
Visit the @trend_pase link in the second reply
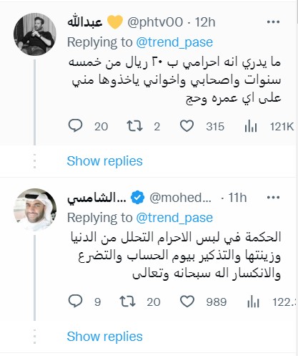point(174,218)
